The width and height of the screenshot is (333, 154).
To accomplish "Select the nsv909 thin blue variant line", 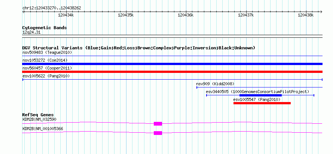I will click(x=259, y=87).
